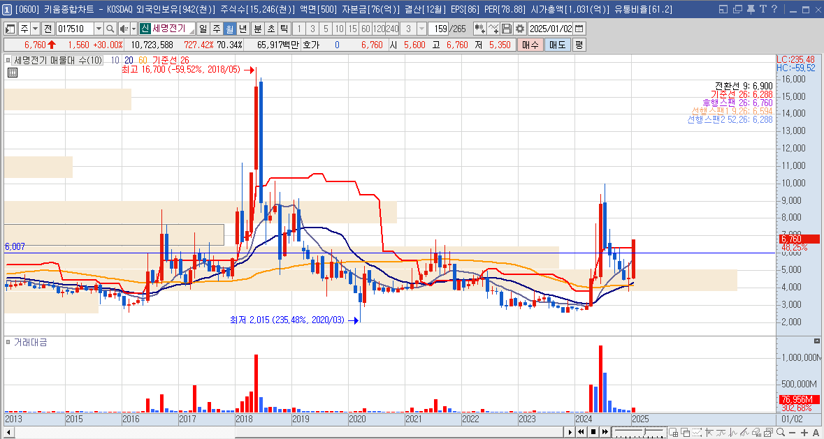
Task: Click the chart-with-grid icon in bottom toolbar
Action: pyautogui.click(x=673, y=432)
